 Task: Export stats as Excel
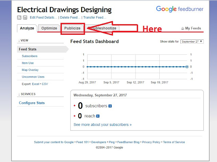(x=36, y=84)
